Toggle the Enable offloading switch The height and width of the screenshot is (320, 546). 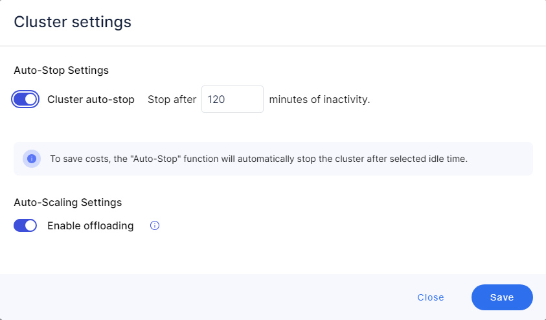[25, 226]
